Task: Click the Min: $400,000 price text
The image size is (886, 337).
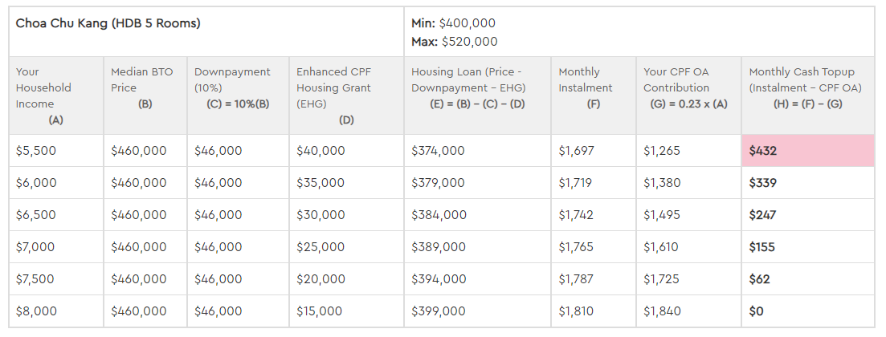Action: (x=453, y=23)
